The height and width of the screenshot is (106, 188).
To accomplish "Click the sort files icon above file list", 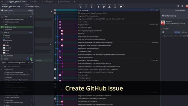I will tap(163, 32).
